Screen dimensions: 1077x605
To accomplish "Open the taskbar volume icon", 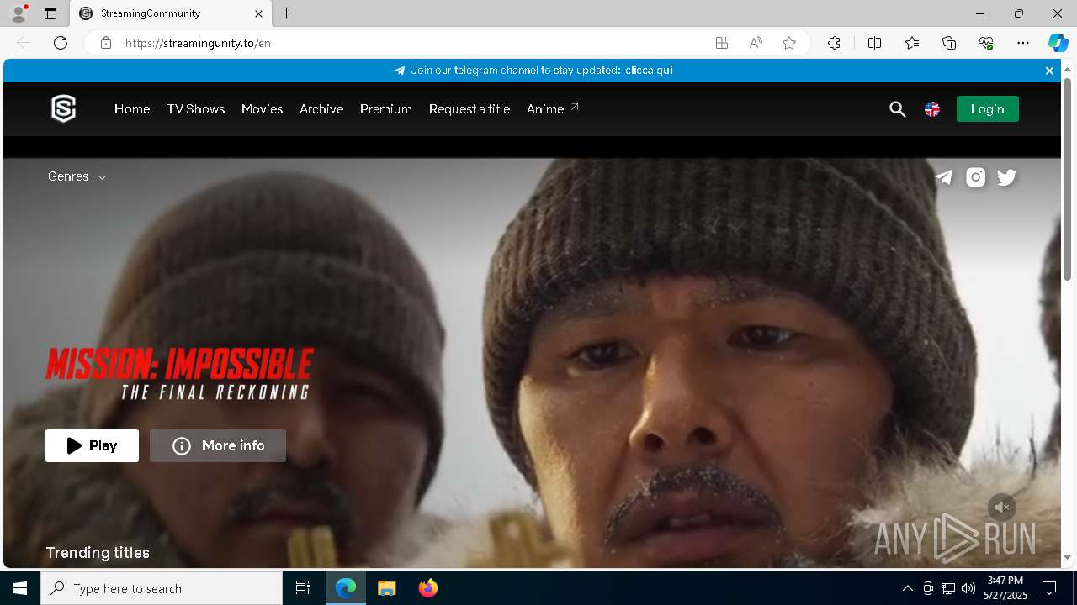I will pyautogui.click(x=968, y=588).
